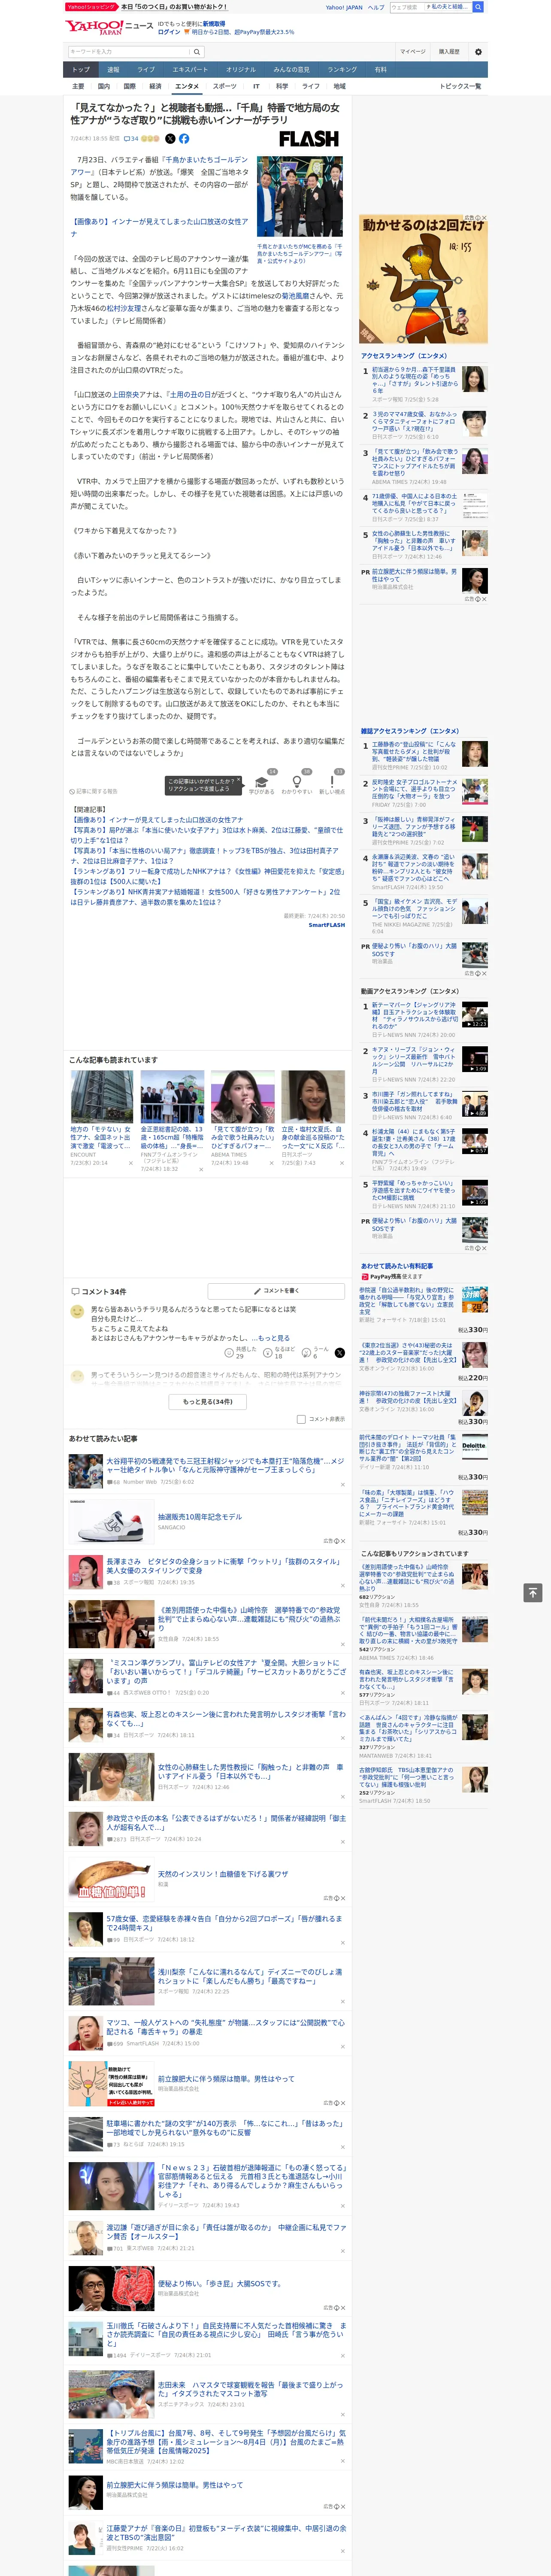The height and width of the screenshot is (2576, 551).
Task: Click the ヘルプ link at top
Action: 376,7
